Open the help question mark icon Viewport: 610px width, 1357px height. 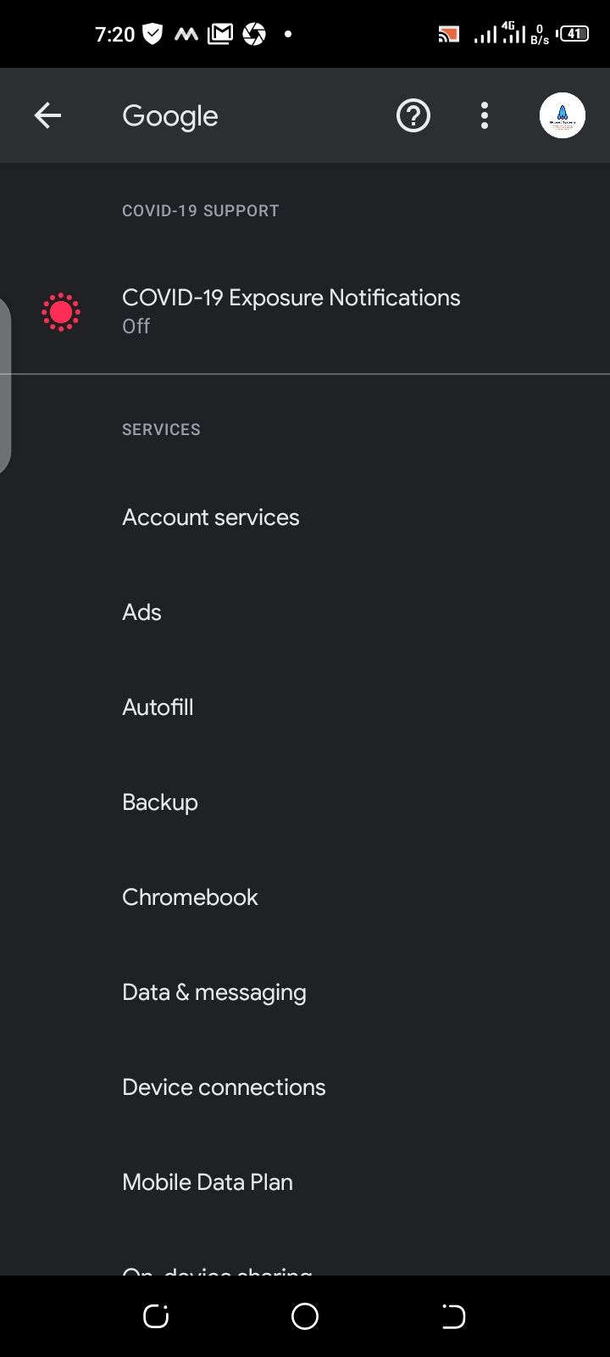pyautogui.click(x=413, y=115)
